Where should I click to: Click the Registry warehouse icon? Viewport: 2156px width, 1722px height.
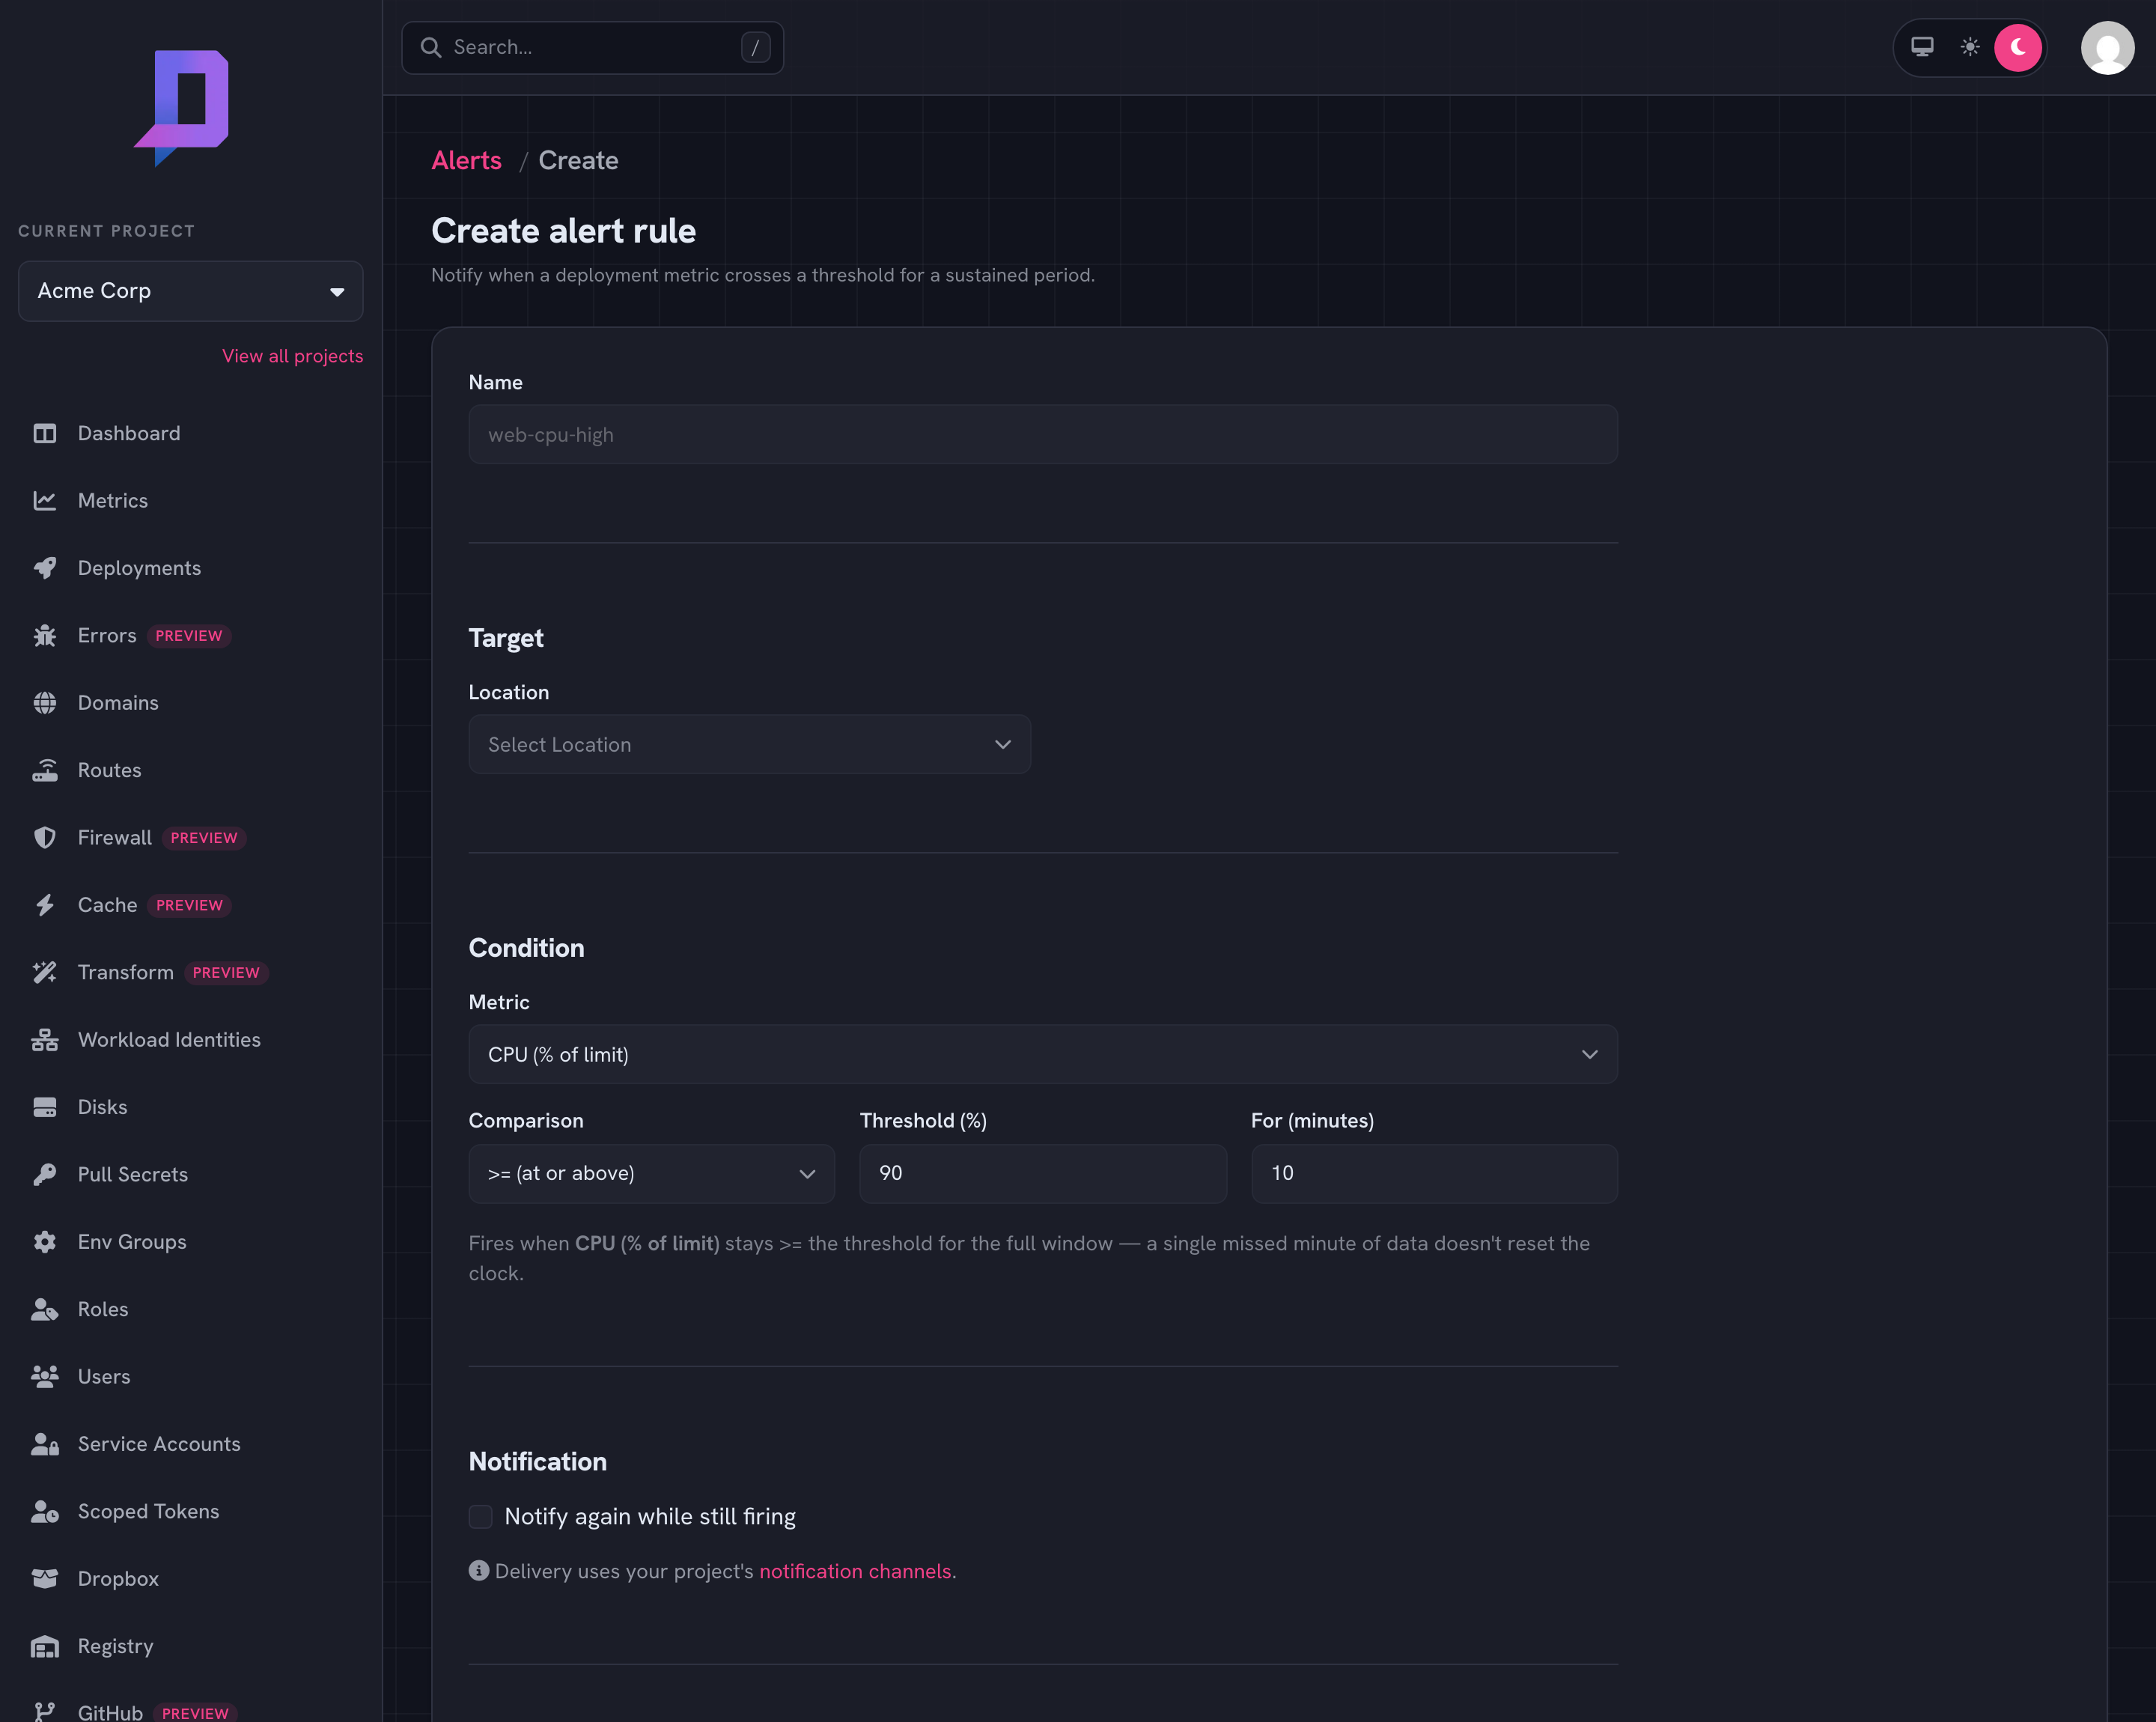45,1646
